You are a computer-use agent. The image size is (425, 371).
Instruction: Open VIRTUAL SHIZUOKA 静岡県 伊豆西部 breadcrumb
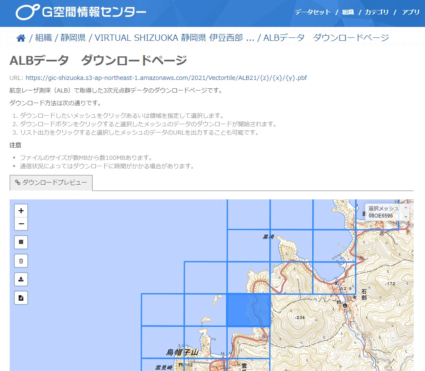[x=175, y=38]
